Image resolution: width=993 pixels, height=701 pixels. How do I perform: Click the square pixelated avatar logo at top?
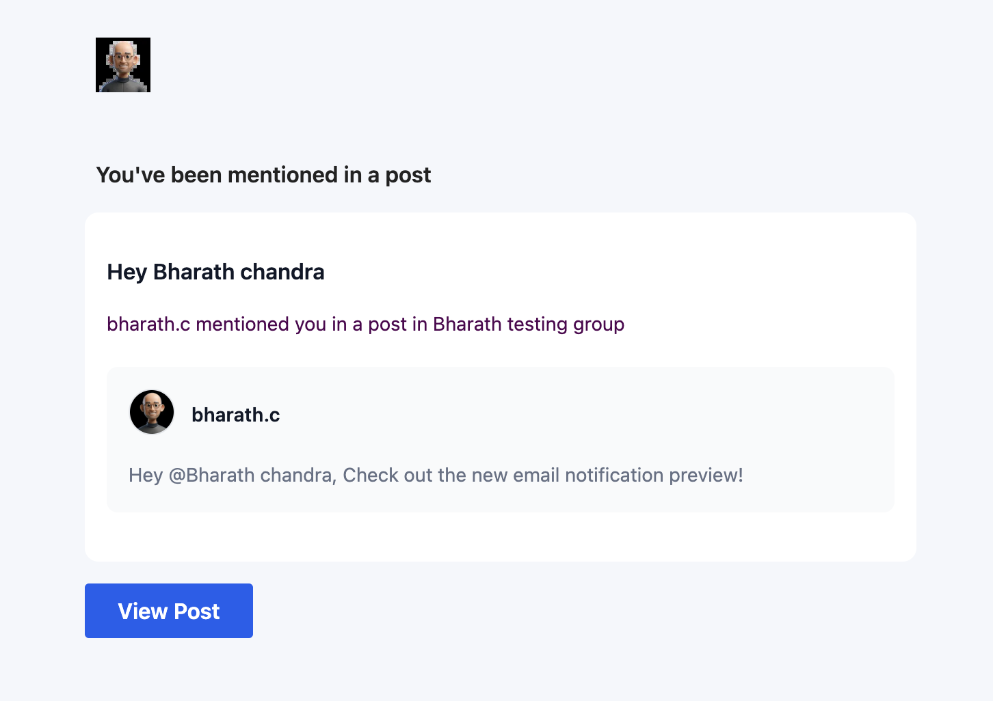(x=123, y=65)
